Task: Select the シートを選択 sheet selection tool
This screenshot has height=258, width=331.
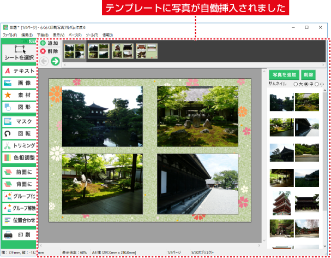Action: [x=19, y=53]
